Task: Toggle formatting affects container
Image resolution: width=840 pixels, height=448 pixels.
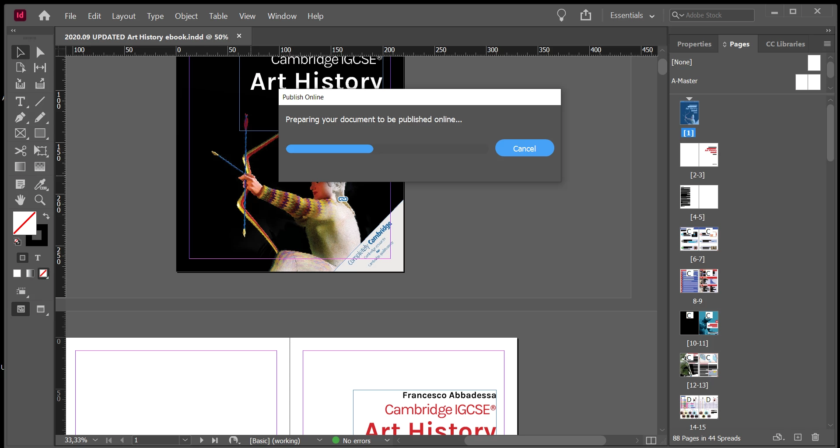Action: (x=22, y=258)
